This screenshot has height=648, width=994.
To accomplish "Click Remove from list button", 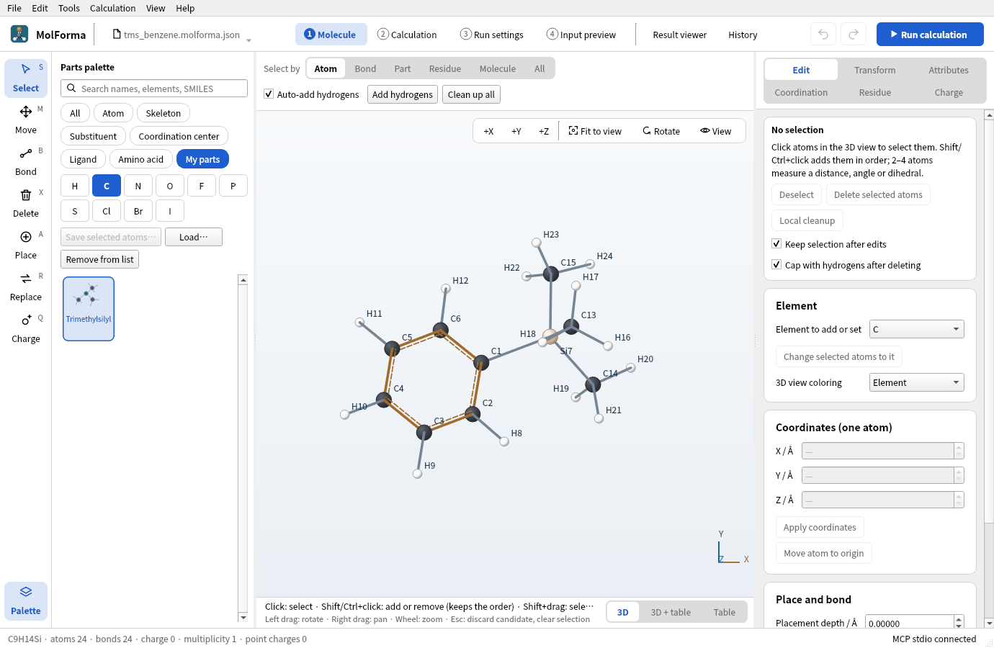I will click(99, 259).
